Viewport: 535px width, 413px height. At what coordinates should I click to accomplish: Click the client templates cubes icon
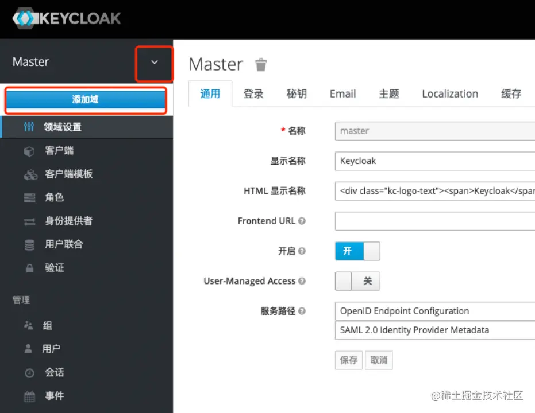[30, 175]
